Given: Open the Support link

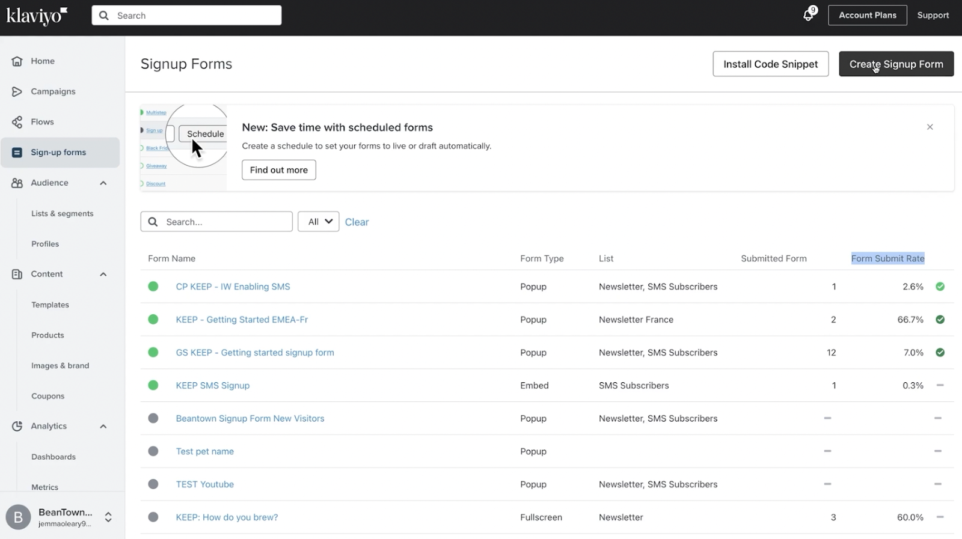Looking at the screenshot, I should click(933, 15).
